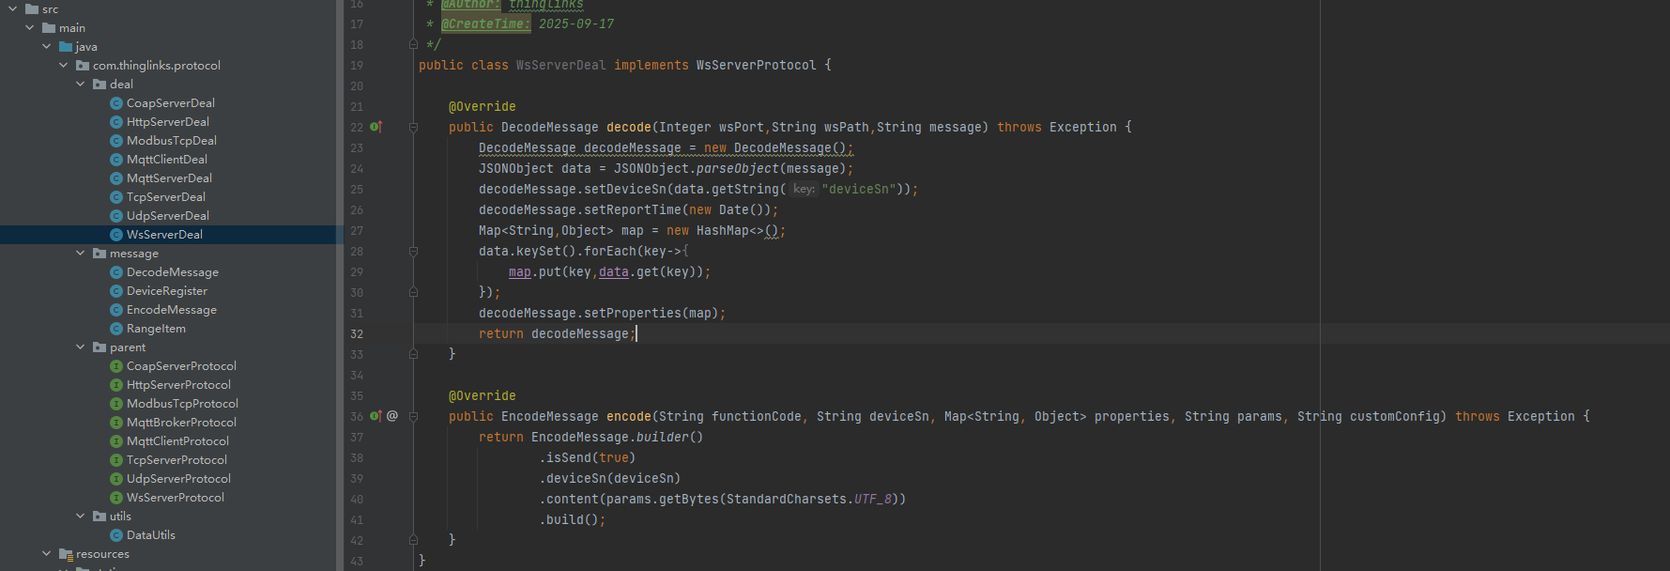1670x571 pixels.
Task: Click the class icon next to ModbusTcpDeal
Action: (116, 141)
